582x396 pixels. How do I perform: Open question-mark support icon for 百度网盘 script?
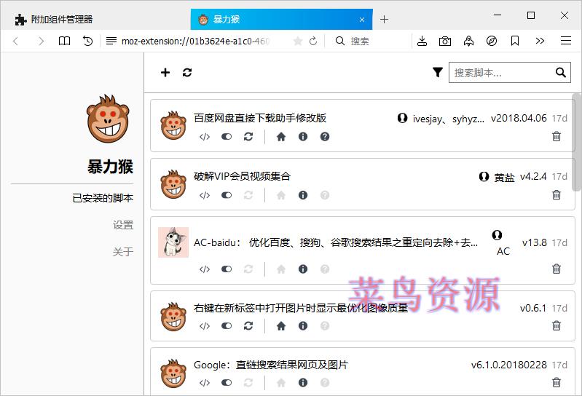[325, 136]
